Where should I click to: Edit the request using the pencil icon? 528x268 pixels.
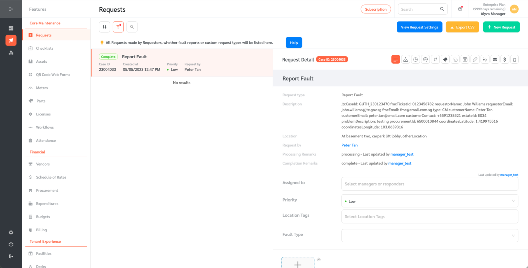pos(475,59)
